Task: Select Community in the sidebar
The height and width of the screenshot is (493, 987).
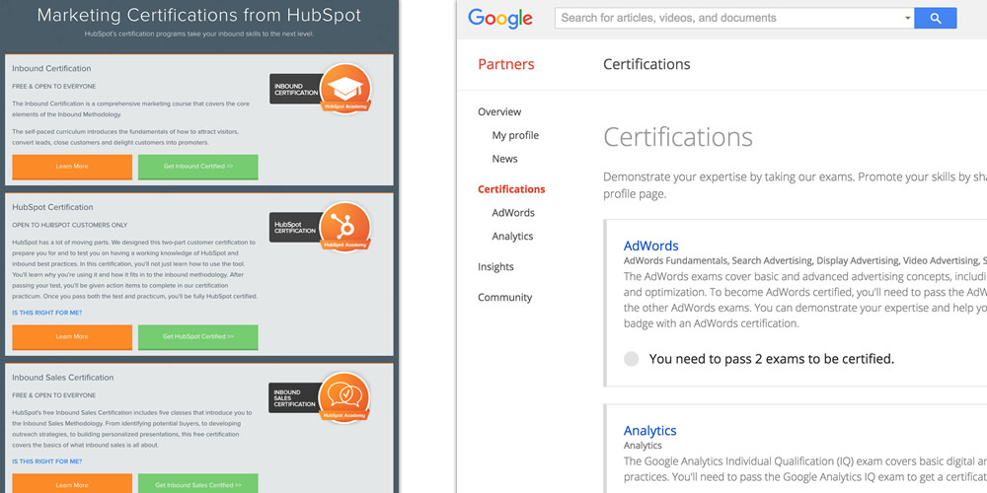Action: point(504,298)
